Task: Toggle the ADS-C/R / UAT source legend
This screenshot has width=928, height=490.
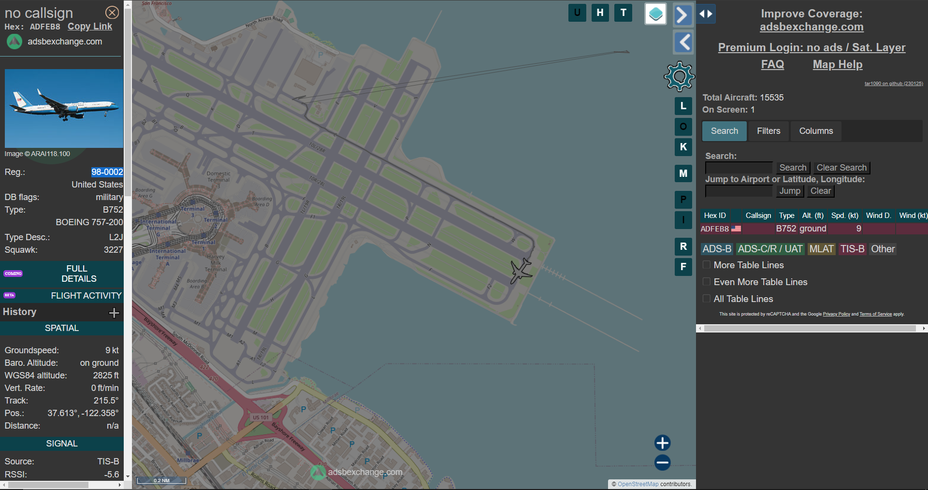Action: coord(770,249)
